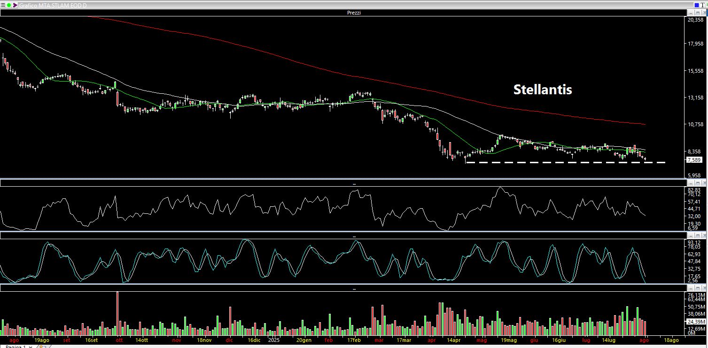Maximize the stochastic oscillator panel

pos(698,235)
